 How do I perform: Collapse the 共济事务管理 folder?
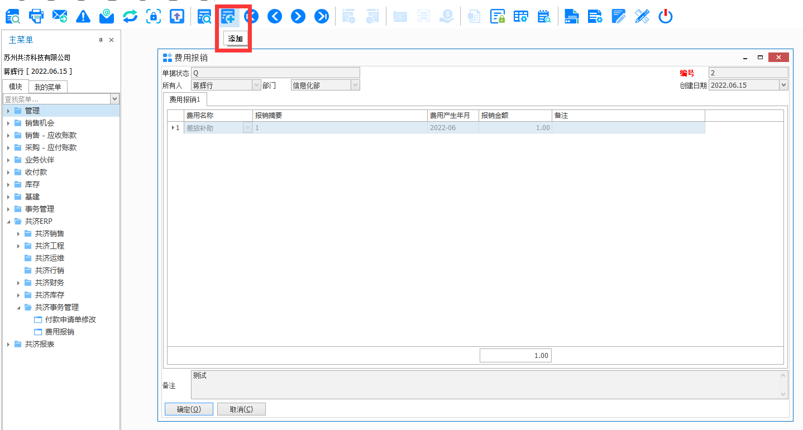pyautogui.click(x=18, y=307)
